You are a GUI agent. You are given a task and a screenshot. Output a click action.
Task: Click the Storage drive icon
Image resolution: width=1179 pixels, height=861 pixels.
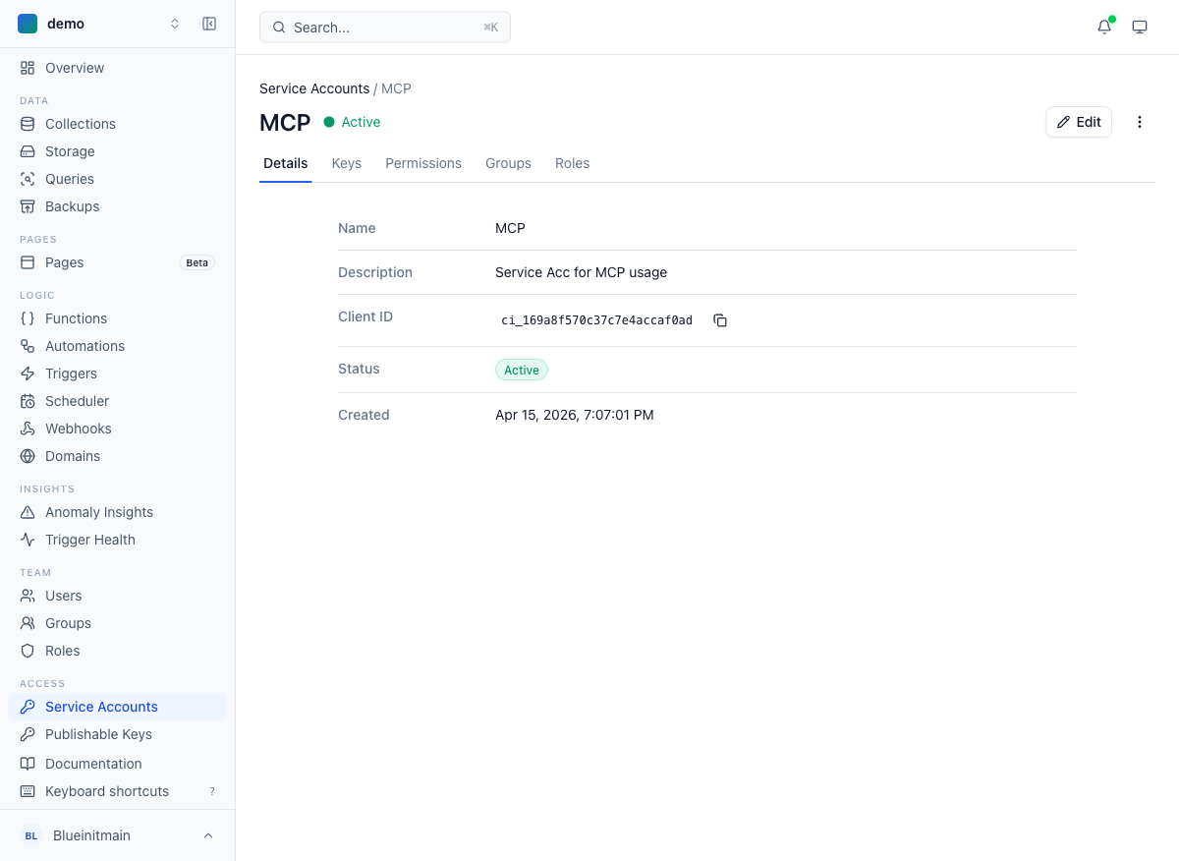coord(28,151)
